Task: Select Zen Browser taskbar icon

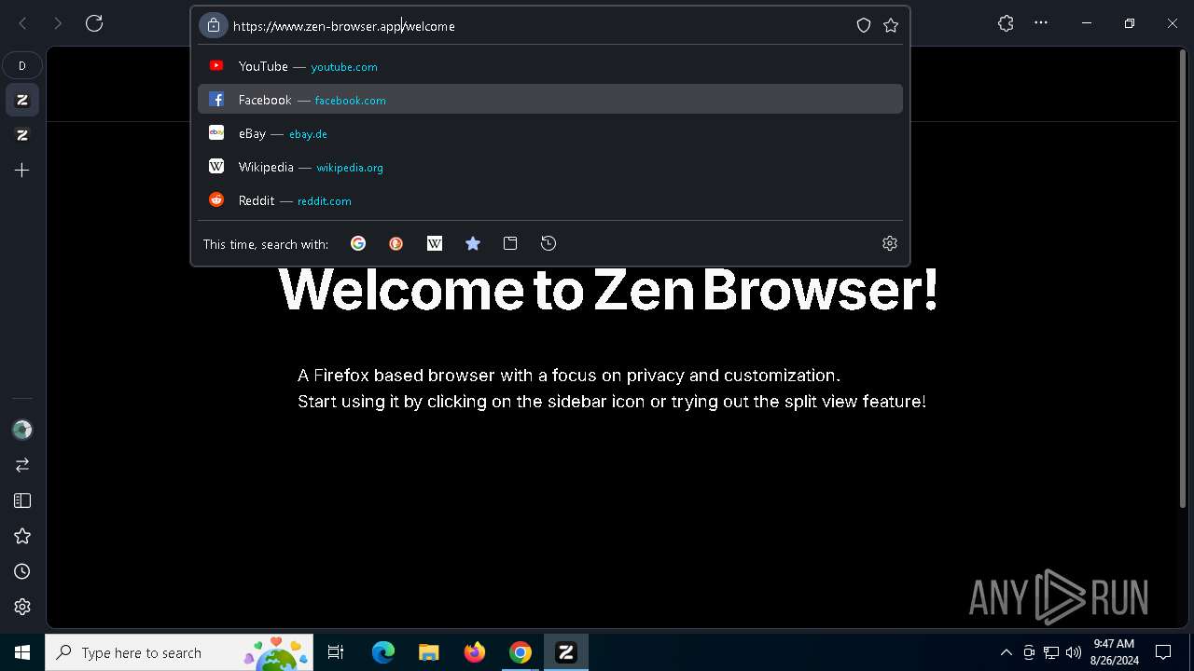Action: pos(566,652)
